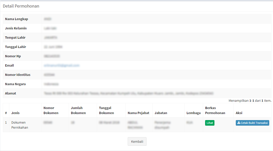This screenshot has height=151, width=273.
Task: Click the Nomor Dokumen column header
Action: click(x=51, y=111)
